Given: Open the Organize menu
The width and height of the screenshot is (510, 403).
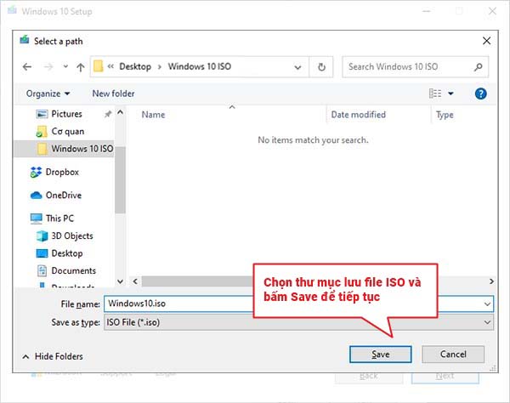Looking at the screenshot, I should pos(48,94).
